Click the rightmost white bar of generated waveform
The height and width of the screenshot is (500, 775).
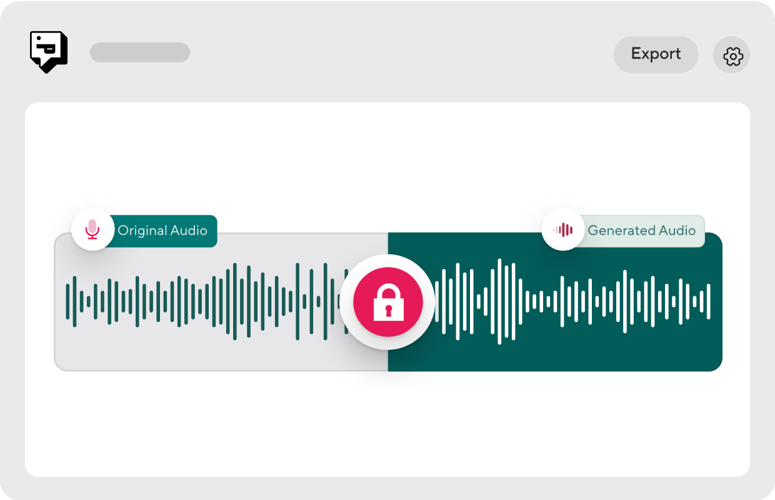[x=708, y=301]
